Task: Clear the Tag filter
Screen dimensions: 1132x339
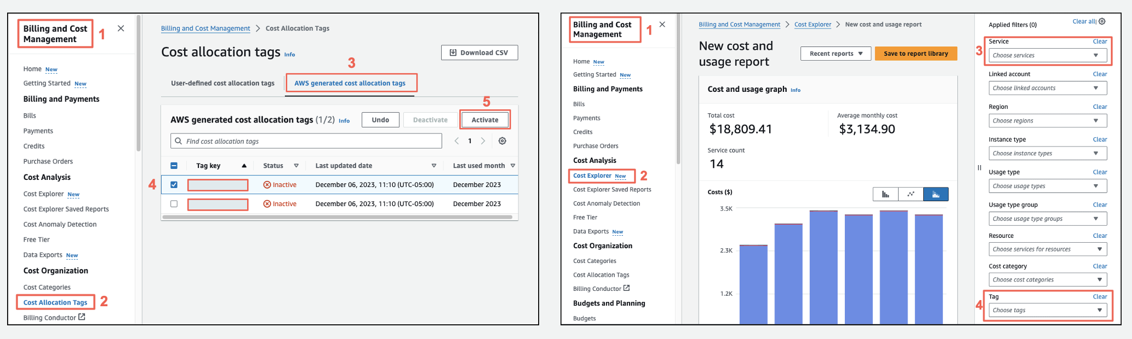Action: (x=1100, y=297)
